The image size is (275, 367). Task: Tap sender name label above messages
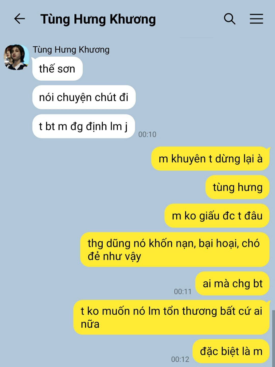(x=71, y=49)
